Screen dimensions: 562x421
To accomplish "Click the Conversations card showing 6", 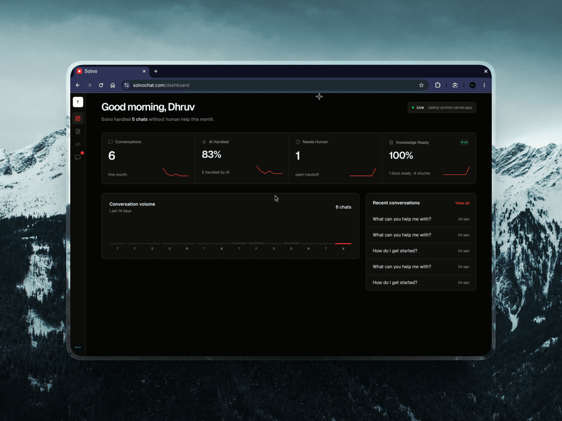I will click(x=148, y=158).
